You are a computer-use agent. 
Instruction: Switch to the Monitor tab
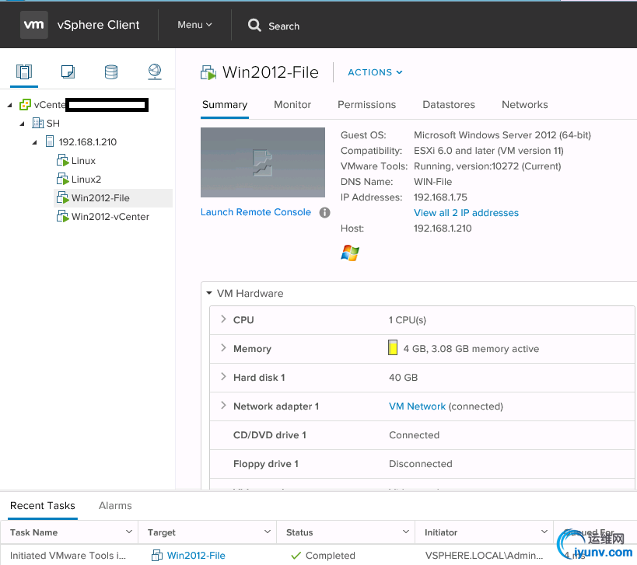pyautogui.click(x=292, y=105)
